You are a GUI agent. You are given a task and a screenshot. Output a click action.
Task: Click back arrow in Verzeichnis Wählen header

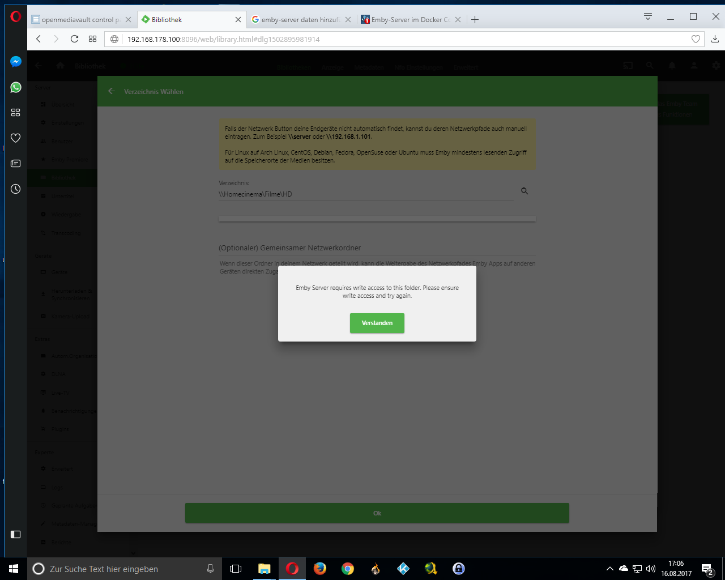point(112,91)
